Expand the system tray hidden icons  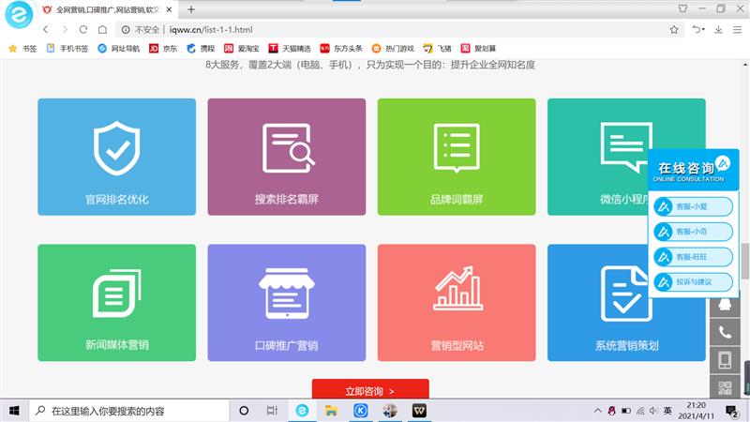(x=596, y=411)
